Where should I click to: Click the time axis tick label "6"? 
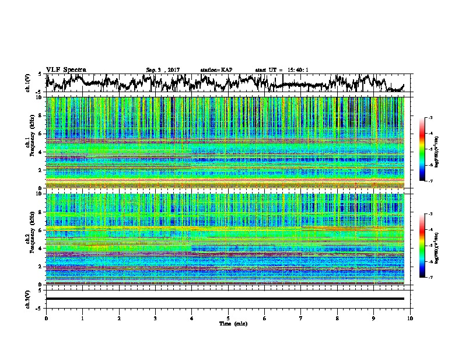click(x=265, y=318)
